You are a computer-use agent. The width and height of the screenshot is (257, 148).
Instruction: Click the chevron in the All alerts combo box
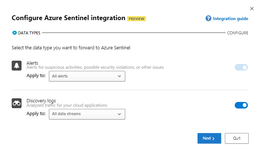(x=119, y=76)
